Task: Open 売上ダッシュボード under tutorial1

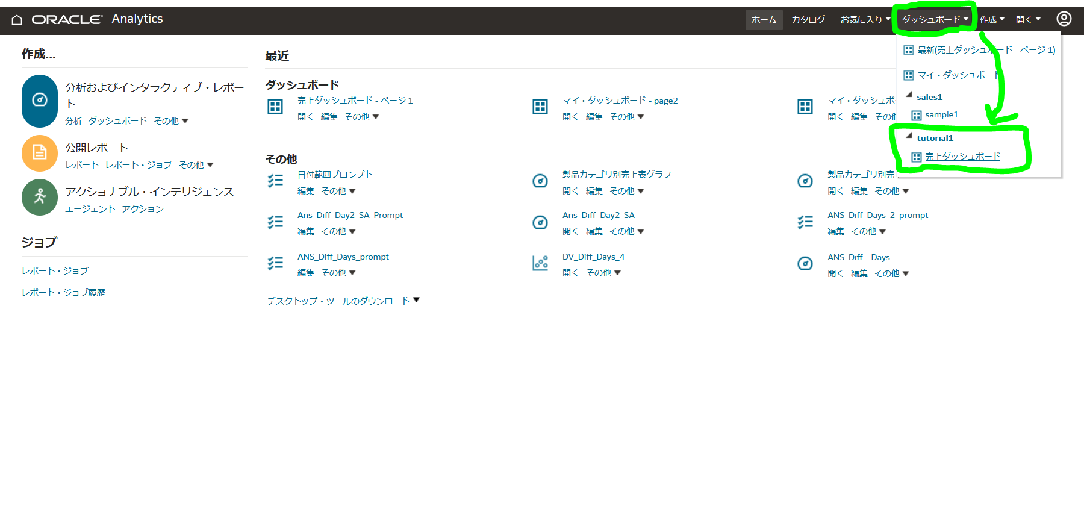Action: point(962,157)
